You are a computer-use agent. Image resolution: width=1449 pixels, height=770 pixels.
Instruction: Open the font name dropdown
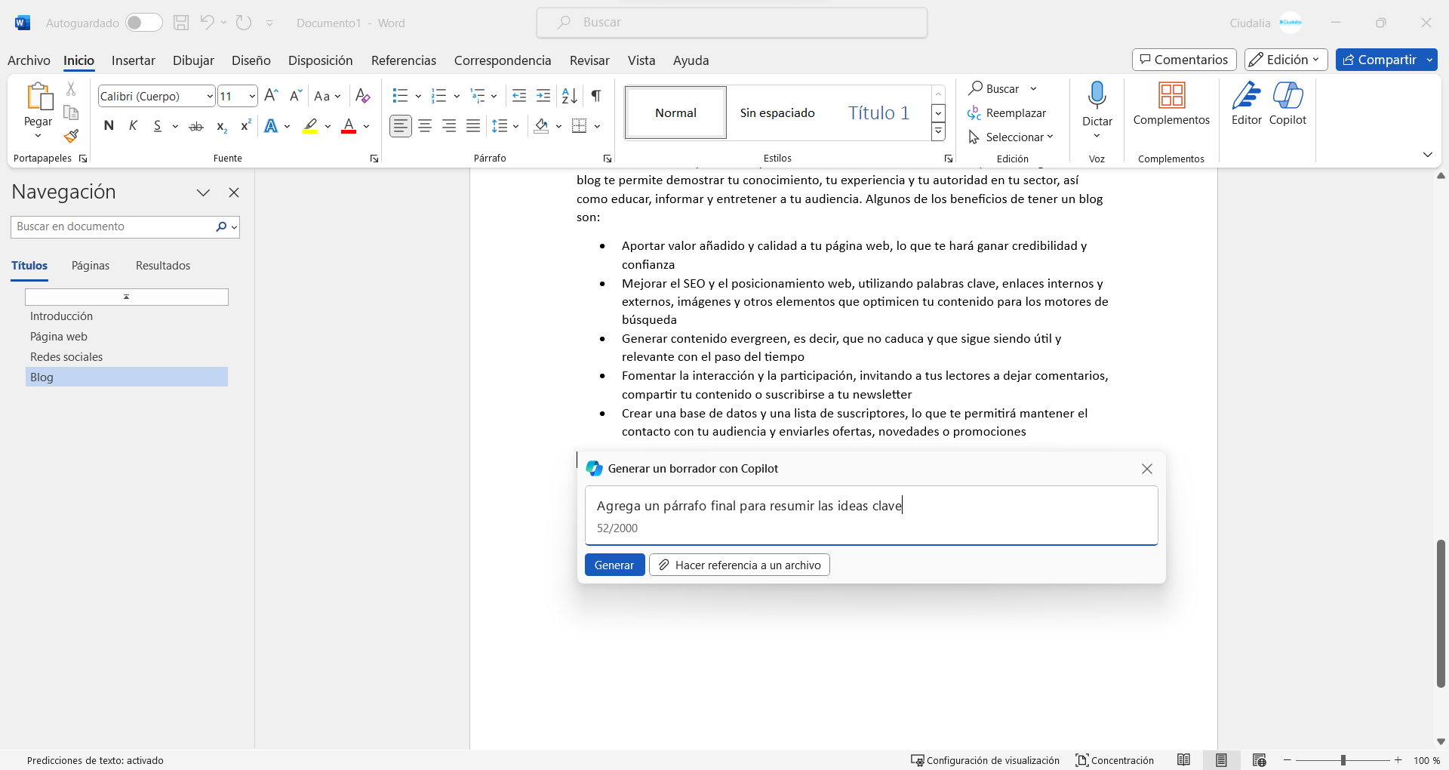tap(210, 96)
